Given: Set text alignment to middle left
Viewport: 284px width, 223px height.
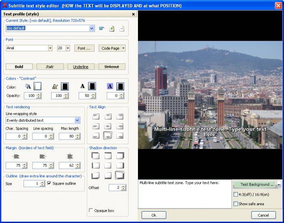Looking at the screenshot, I should (x=96, y=126).
